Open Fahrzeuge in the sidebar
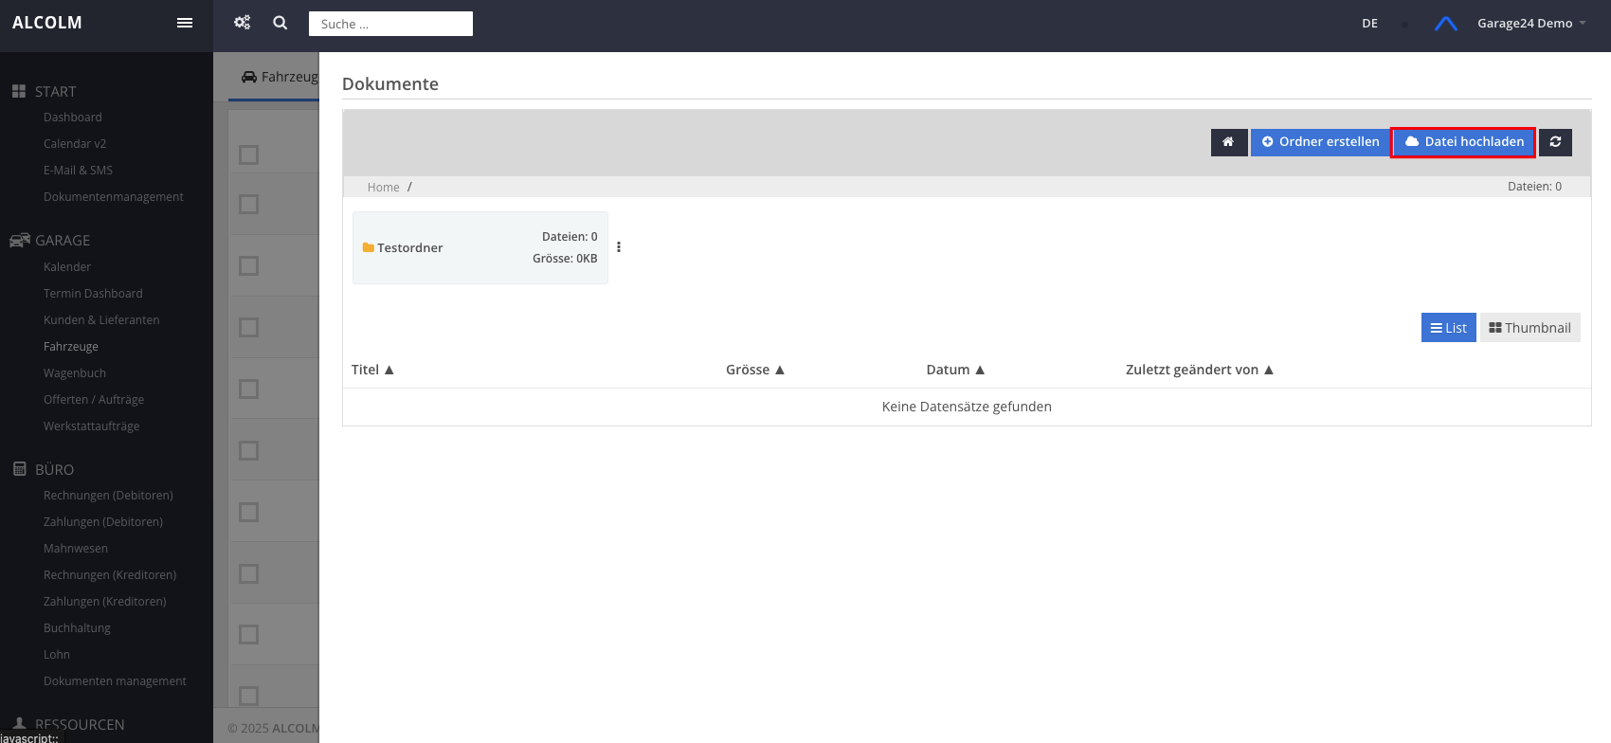The height and width of the screenshot is (743, 1611). point(71,347)
